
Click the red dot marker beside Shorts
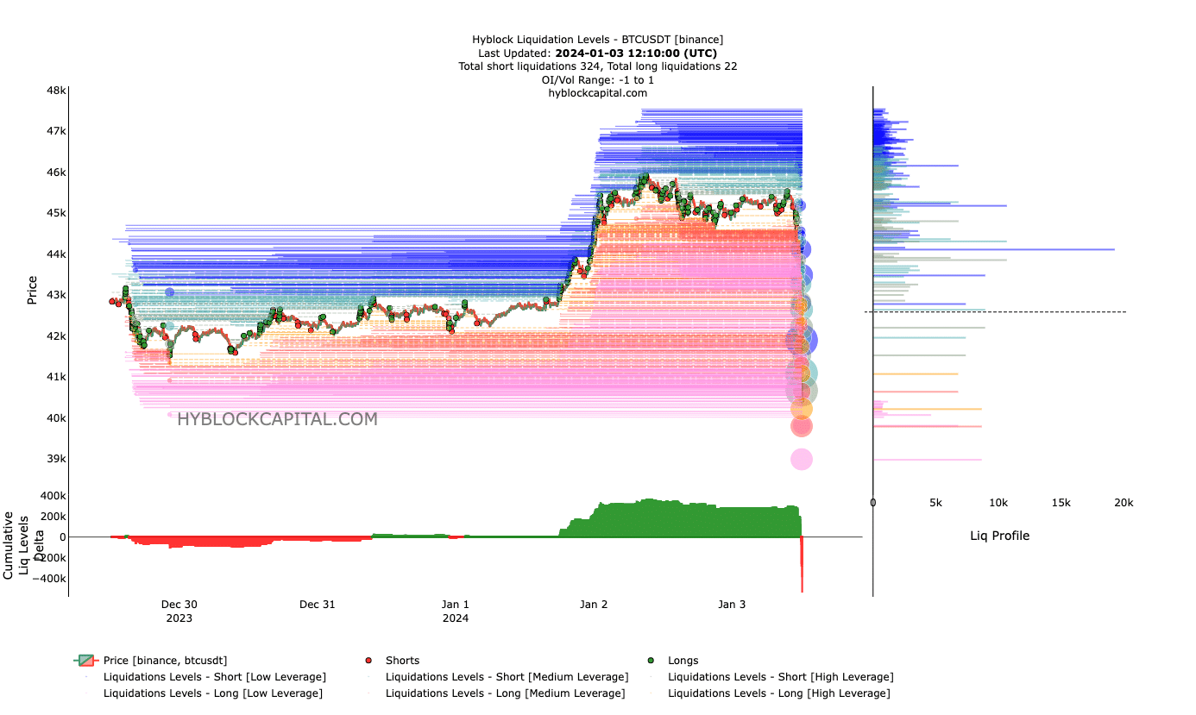(368, 661)
